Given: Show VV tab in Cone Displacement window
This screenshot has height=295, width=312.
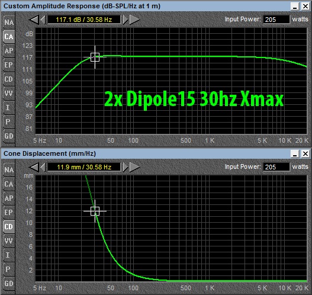Looking at the screenshot, I should point(9,241).
